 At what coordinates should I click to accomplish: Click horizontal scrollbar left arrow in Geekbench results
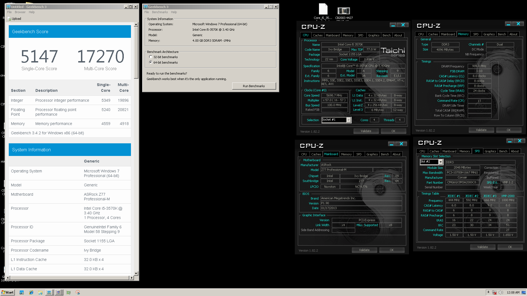click(8, 278)
